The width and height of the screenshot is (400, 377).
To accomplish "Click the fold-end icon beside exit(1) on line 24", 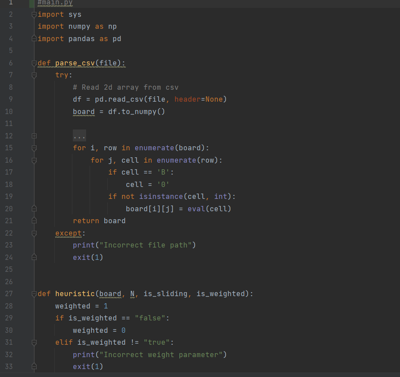I will [34, 257].
